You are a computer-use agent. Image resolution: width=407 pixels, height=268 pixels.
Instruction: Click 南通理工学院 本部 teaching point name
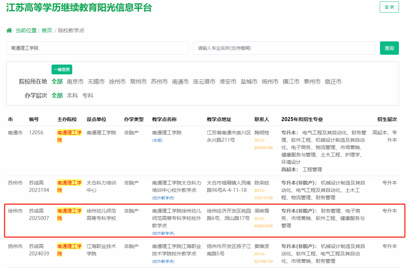coord(167,133)
